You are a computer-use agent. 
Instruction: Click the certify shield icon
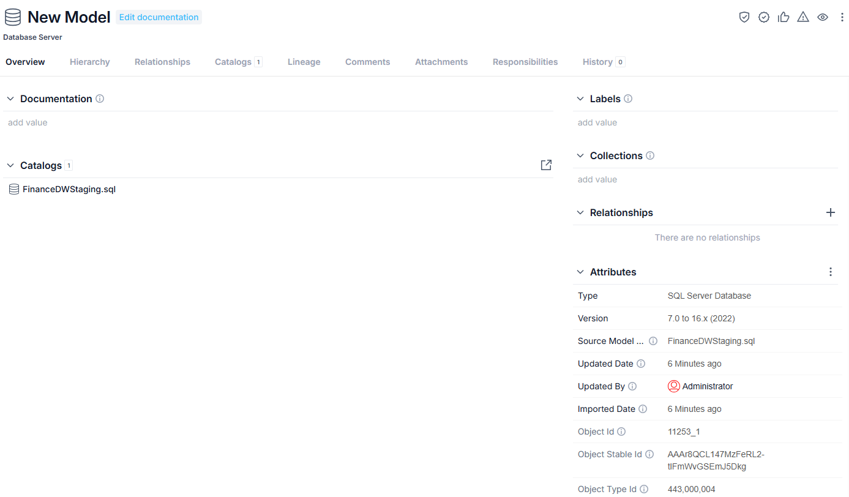744,17
